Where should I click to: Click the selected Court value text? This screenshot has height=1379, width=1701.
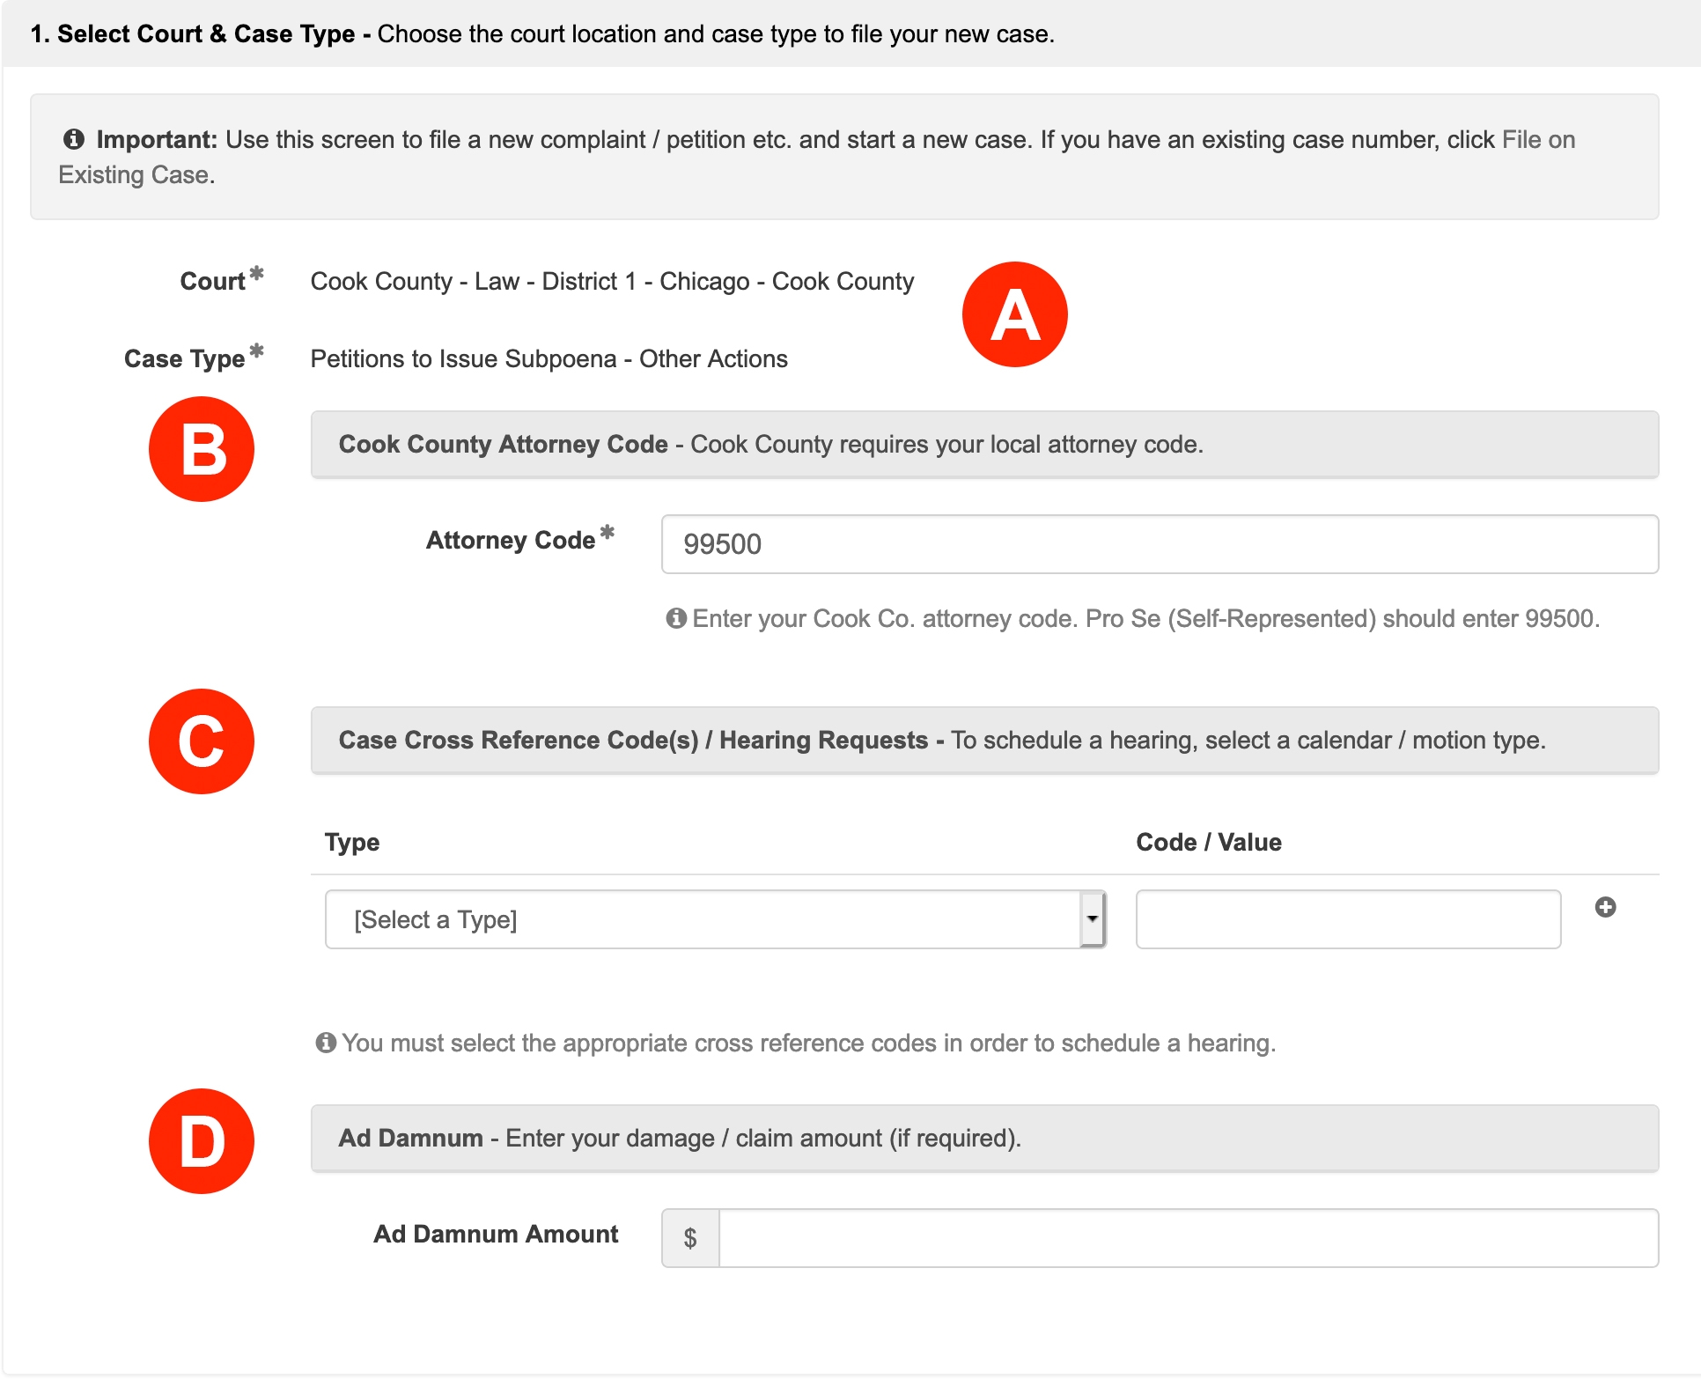coord(612,282)
